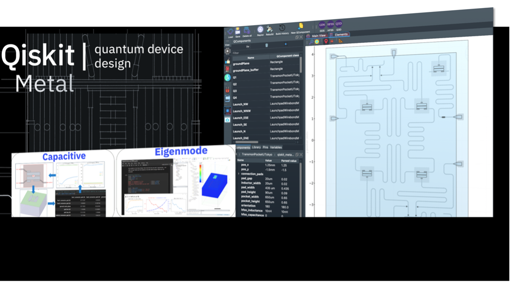
Task: Select component Q4 in the table
Action: click(x=266, y=97)
